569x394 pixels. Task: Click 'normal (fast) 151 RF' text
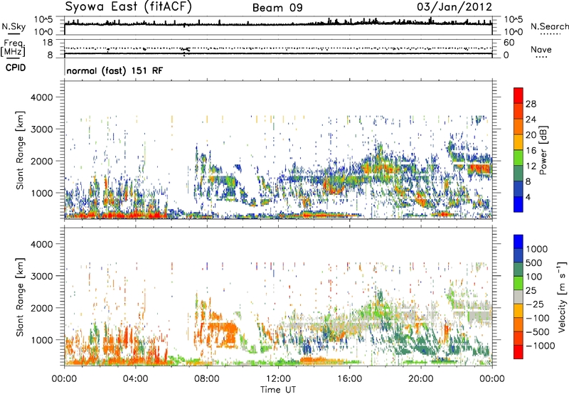pyautogui.click(x=115, y=70)
